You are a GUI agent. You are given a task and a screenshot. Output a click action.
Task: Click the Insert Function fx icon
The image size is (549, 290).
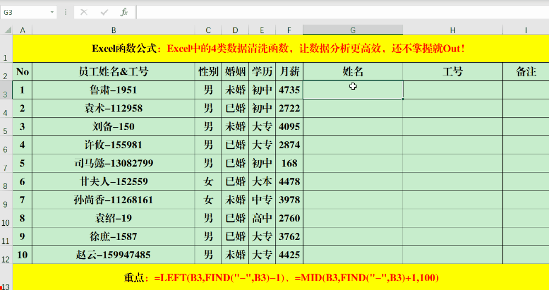(x=124, y=12)
